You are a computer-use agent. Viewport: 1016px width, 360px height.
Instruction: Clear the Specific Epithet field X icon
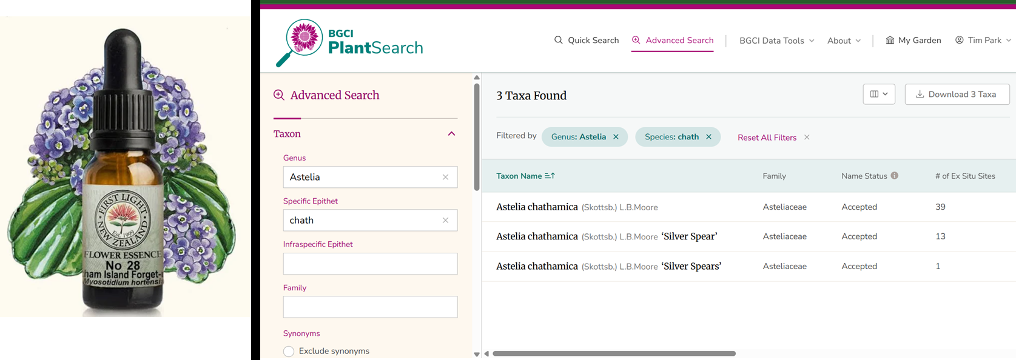[445, 221]
